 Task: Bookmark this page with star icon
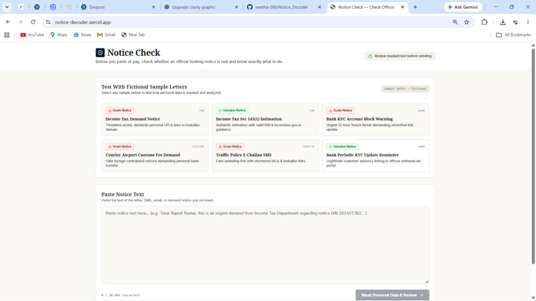click(467, 22)
